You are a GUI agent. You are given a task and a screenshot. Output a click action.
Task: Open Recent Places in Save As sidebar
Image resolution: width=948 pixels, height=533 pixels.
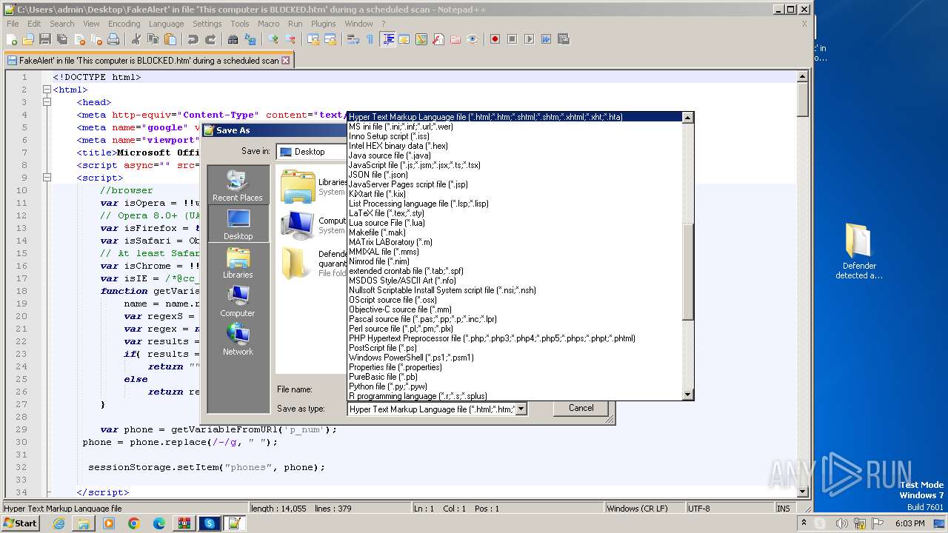238,185
